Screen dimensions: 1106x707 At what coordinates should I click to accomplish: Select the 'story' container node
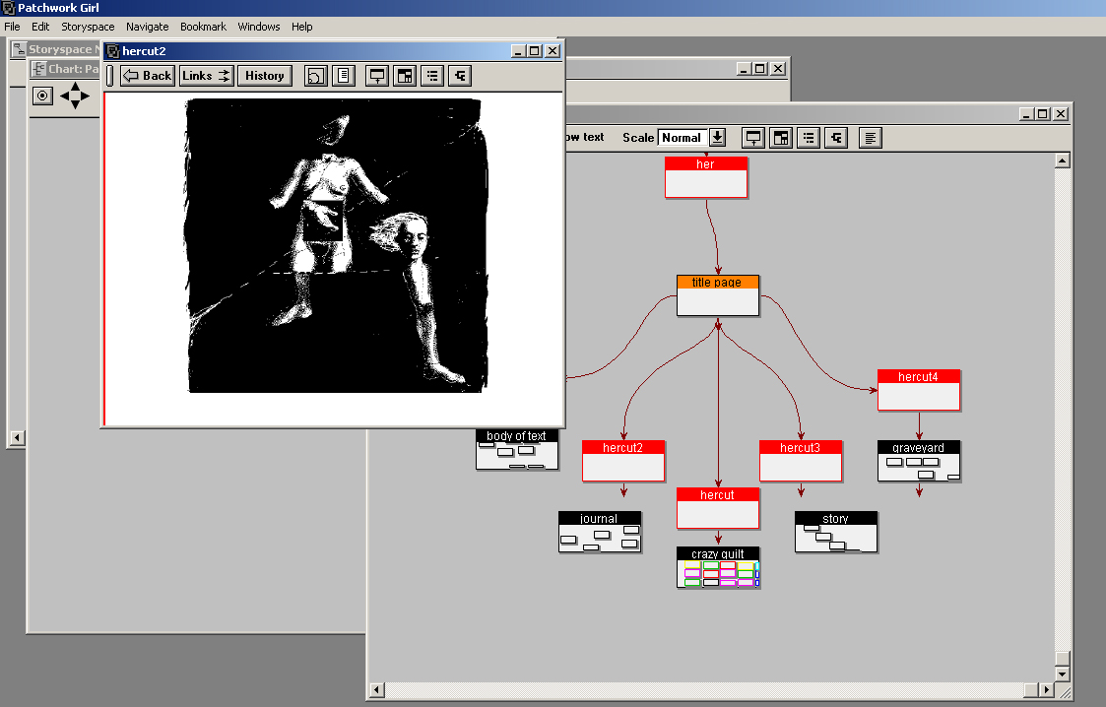(x=836, y=532)
